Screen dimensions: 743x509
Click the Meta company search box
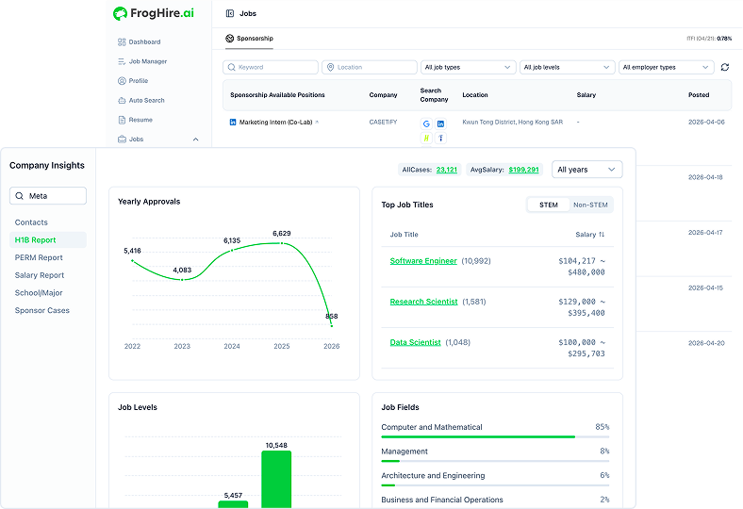pos(48,196)
